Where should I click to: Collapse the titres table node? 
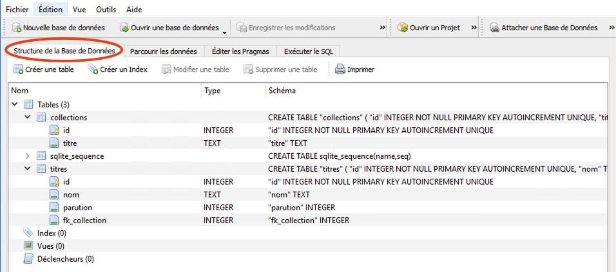coord(27,168)
